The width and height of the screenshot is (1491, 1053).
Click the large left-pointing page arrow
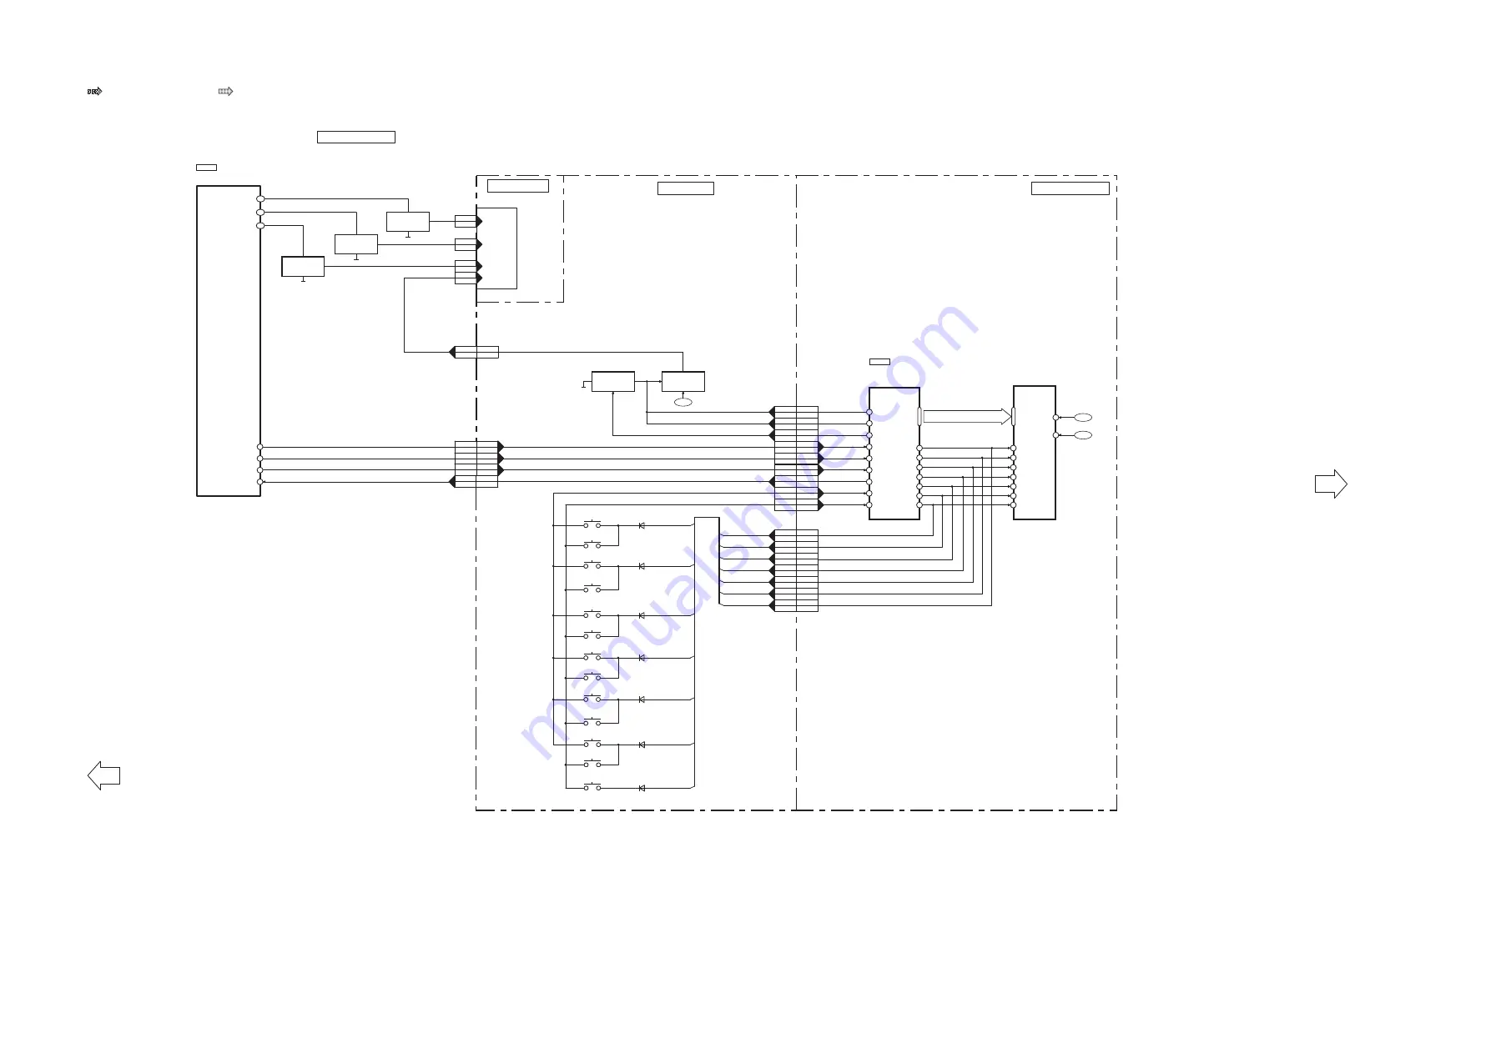(103, 775)
